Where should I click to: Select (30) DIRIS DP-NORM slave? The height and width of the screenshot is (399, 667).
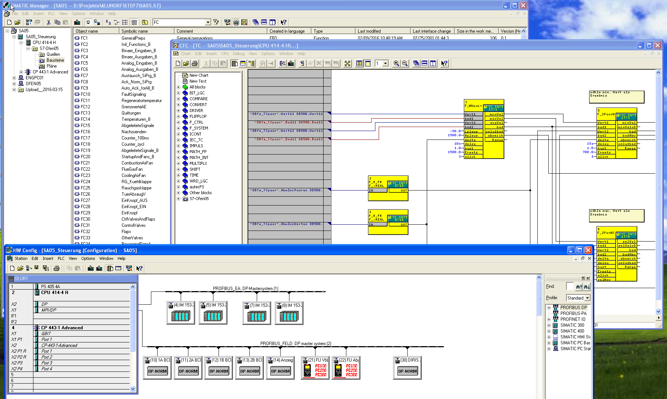pyautogui.click(x=407, y=368)
